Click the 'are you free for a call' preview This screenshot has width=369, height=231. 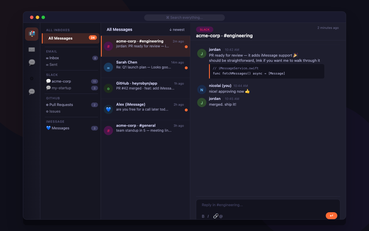click(x=142, y=109)
